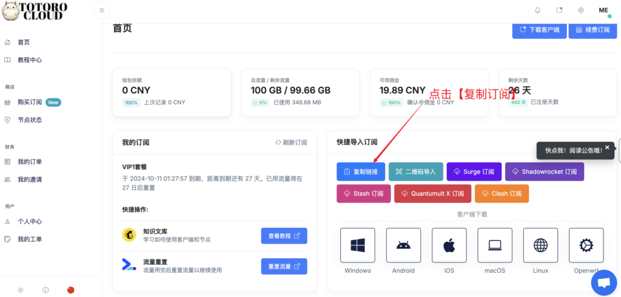Toggle light theme sun icon

coord(21,290)
